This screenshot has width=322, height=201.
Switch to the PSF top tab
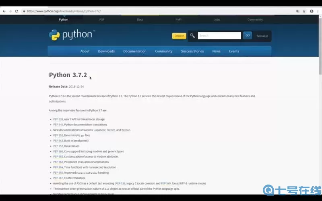[x=102, y=20]
